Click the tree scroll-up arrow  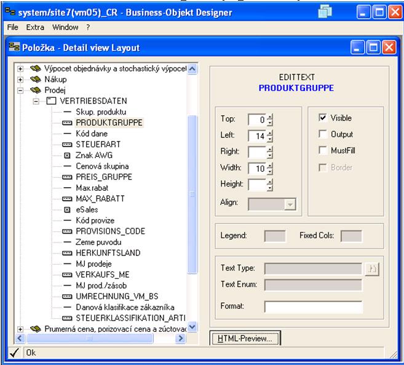[x=192, y=68]
